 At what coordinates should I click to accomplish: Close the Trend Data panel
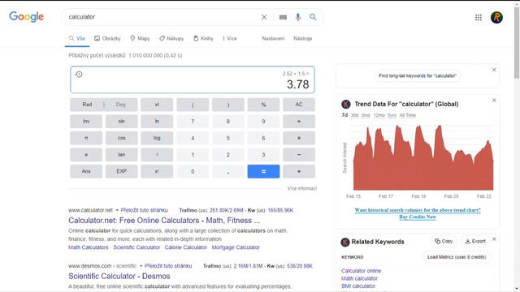pyautogui.click(x=494, y=101)
